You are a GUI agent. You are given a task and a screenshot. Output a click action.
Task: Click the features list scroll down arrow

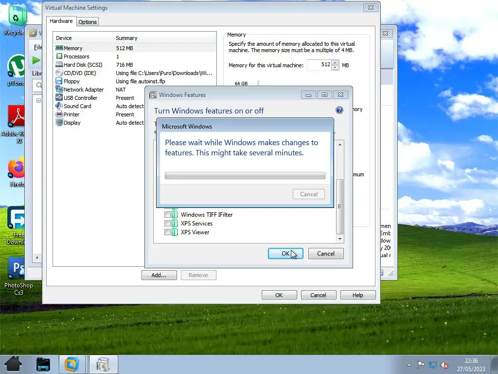pos(340,239)
